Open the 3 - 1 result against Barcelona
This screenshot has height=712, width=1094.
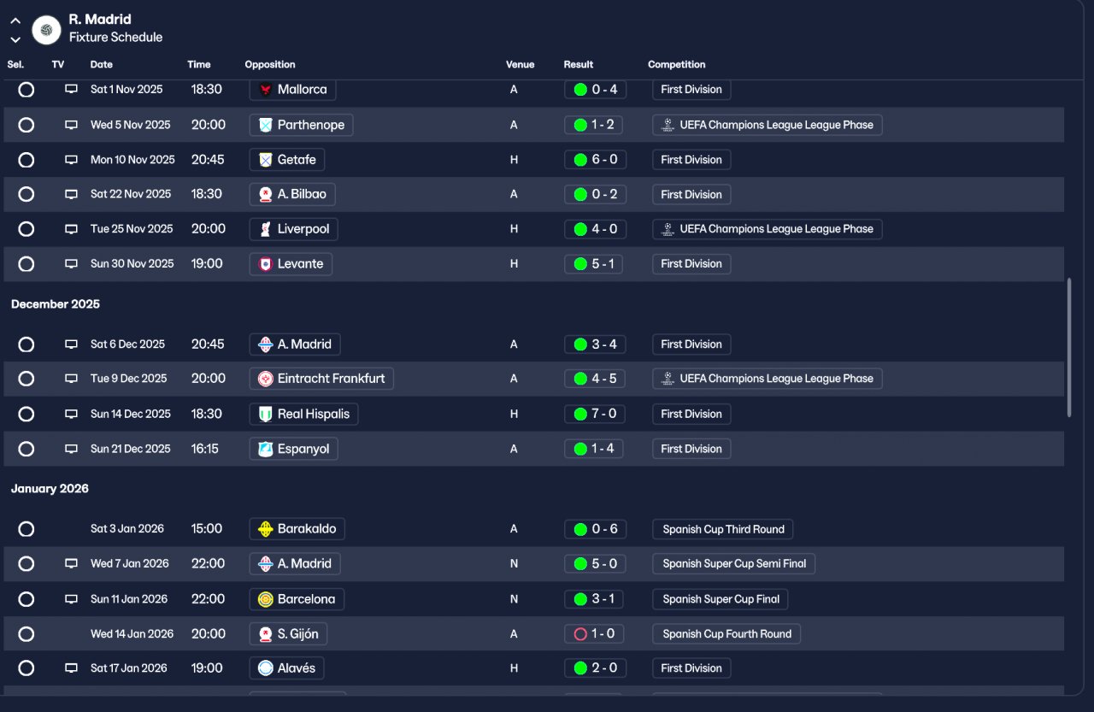coord(596,599)
